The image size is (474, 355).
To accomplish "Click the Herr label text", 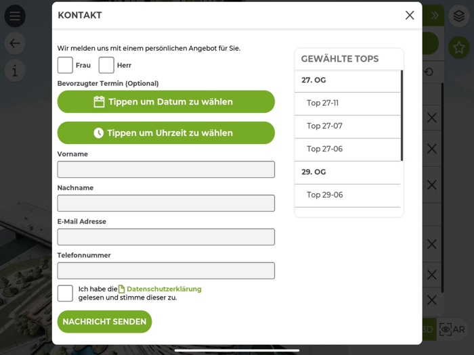I will [124, 65].
